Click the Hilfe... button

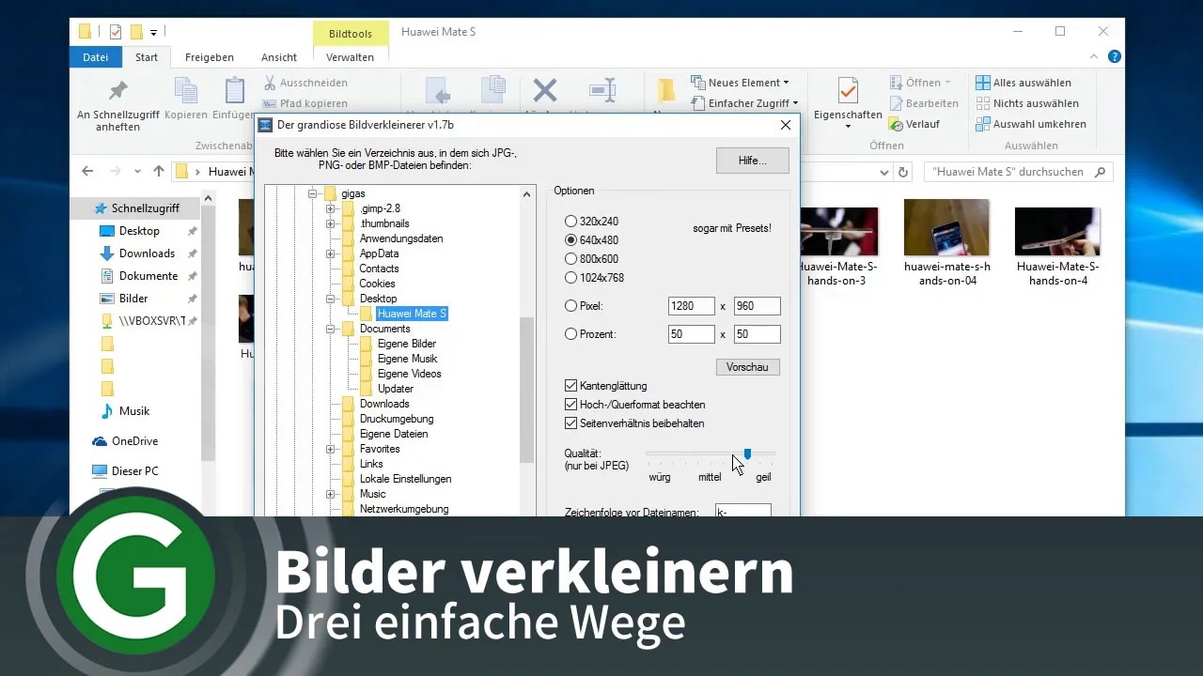pos(752,161)
